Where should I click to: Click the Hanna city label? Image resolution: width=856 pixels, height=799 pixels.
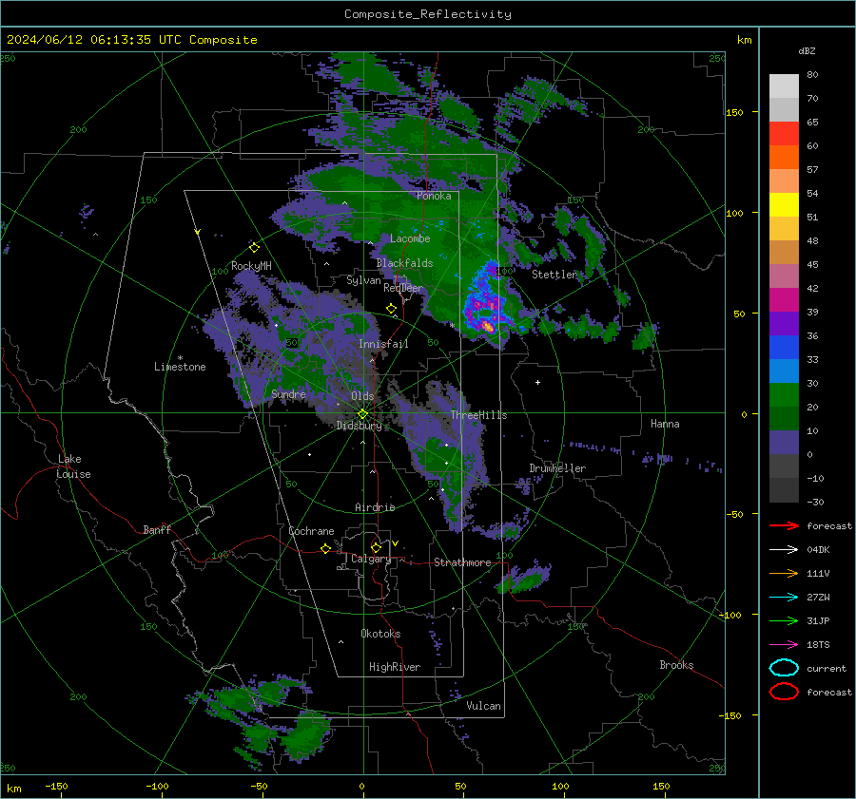[665, 424]
